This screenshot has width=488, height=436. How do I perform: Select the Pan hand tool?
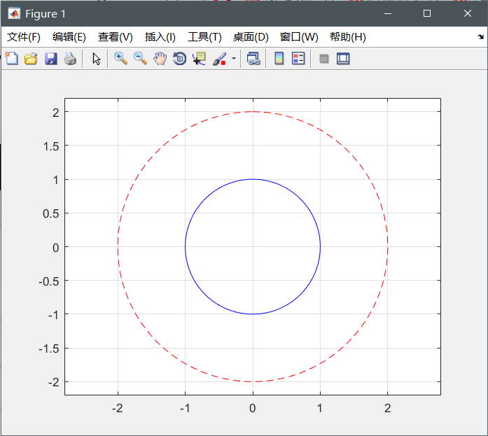(x=160, y=59)
